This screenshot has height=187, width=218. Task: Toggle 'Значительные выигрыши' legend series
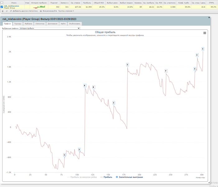click(129, 177)
